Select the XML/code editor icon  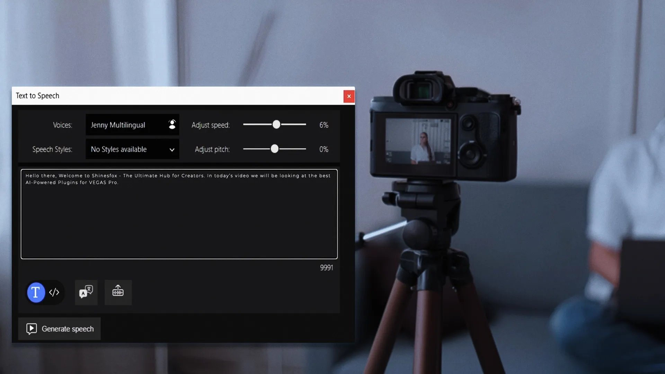[54, 292]
